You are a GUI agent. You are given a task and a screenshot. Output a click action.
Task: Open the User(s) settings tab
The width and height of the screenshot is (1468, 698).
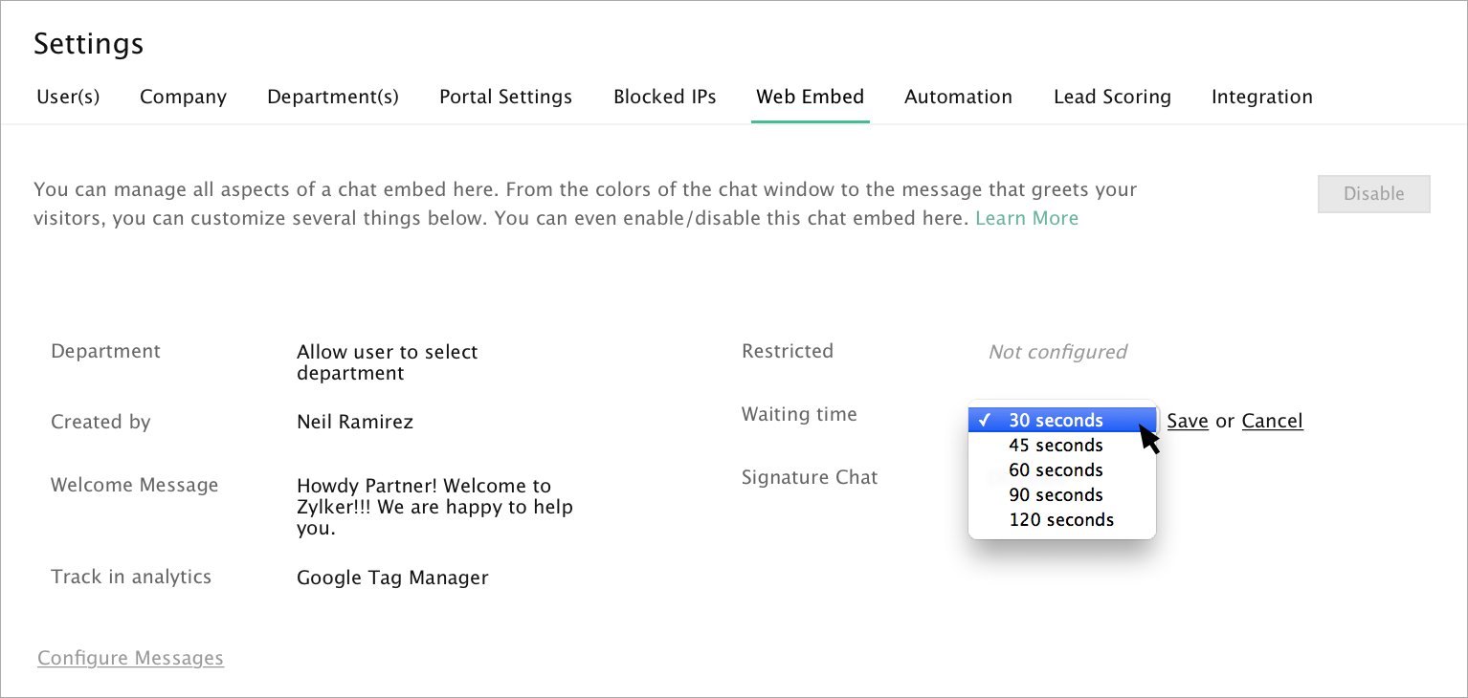68,97
